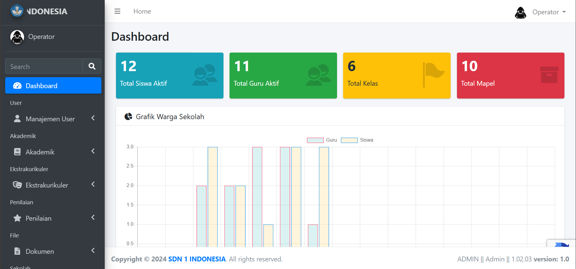The height and width of the screenshot is (269, 576).
Task: Open the Operator dropdown in navbar
Action: click(x=549, y=12)
